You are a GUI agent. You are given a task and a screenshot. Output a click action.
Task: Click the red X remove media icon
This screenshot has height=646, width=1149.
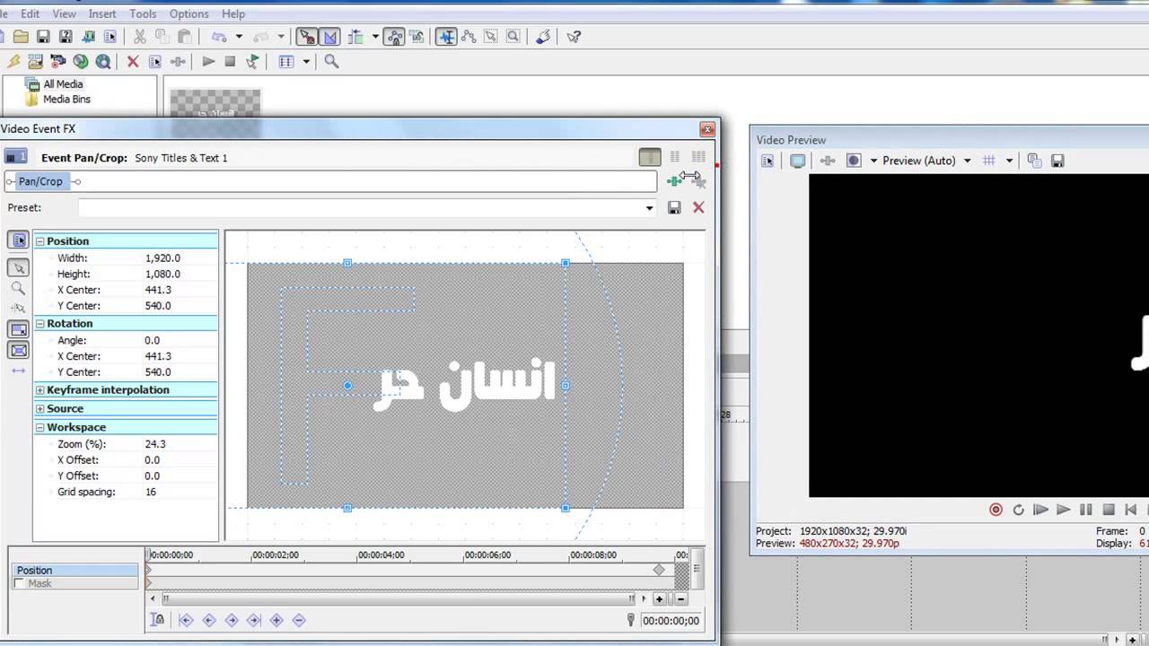pos(133,61)
